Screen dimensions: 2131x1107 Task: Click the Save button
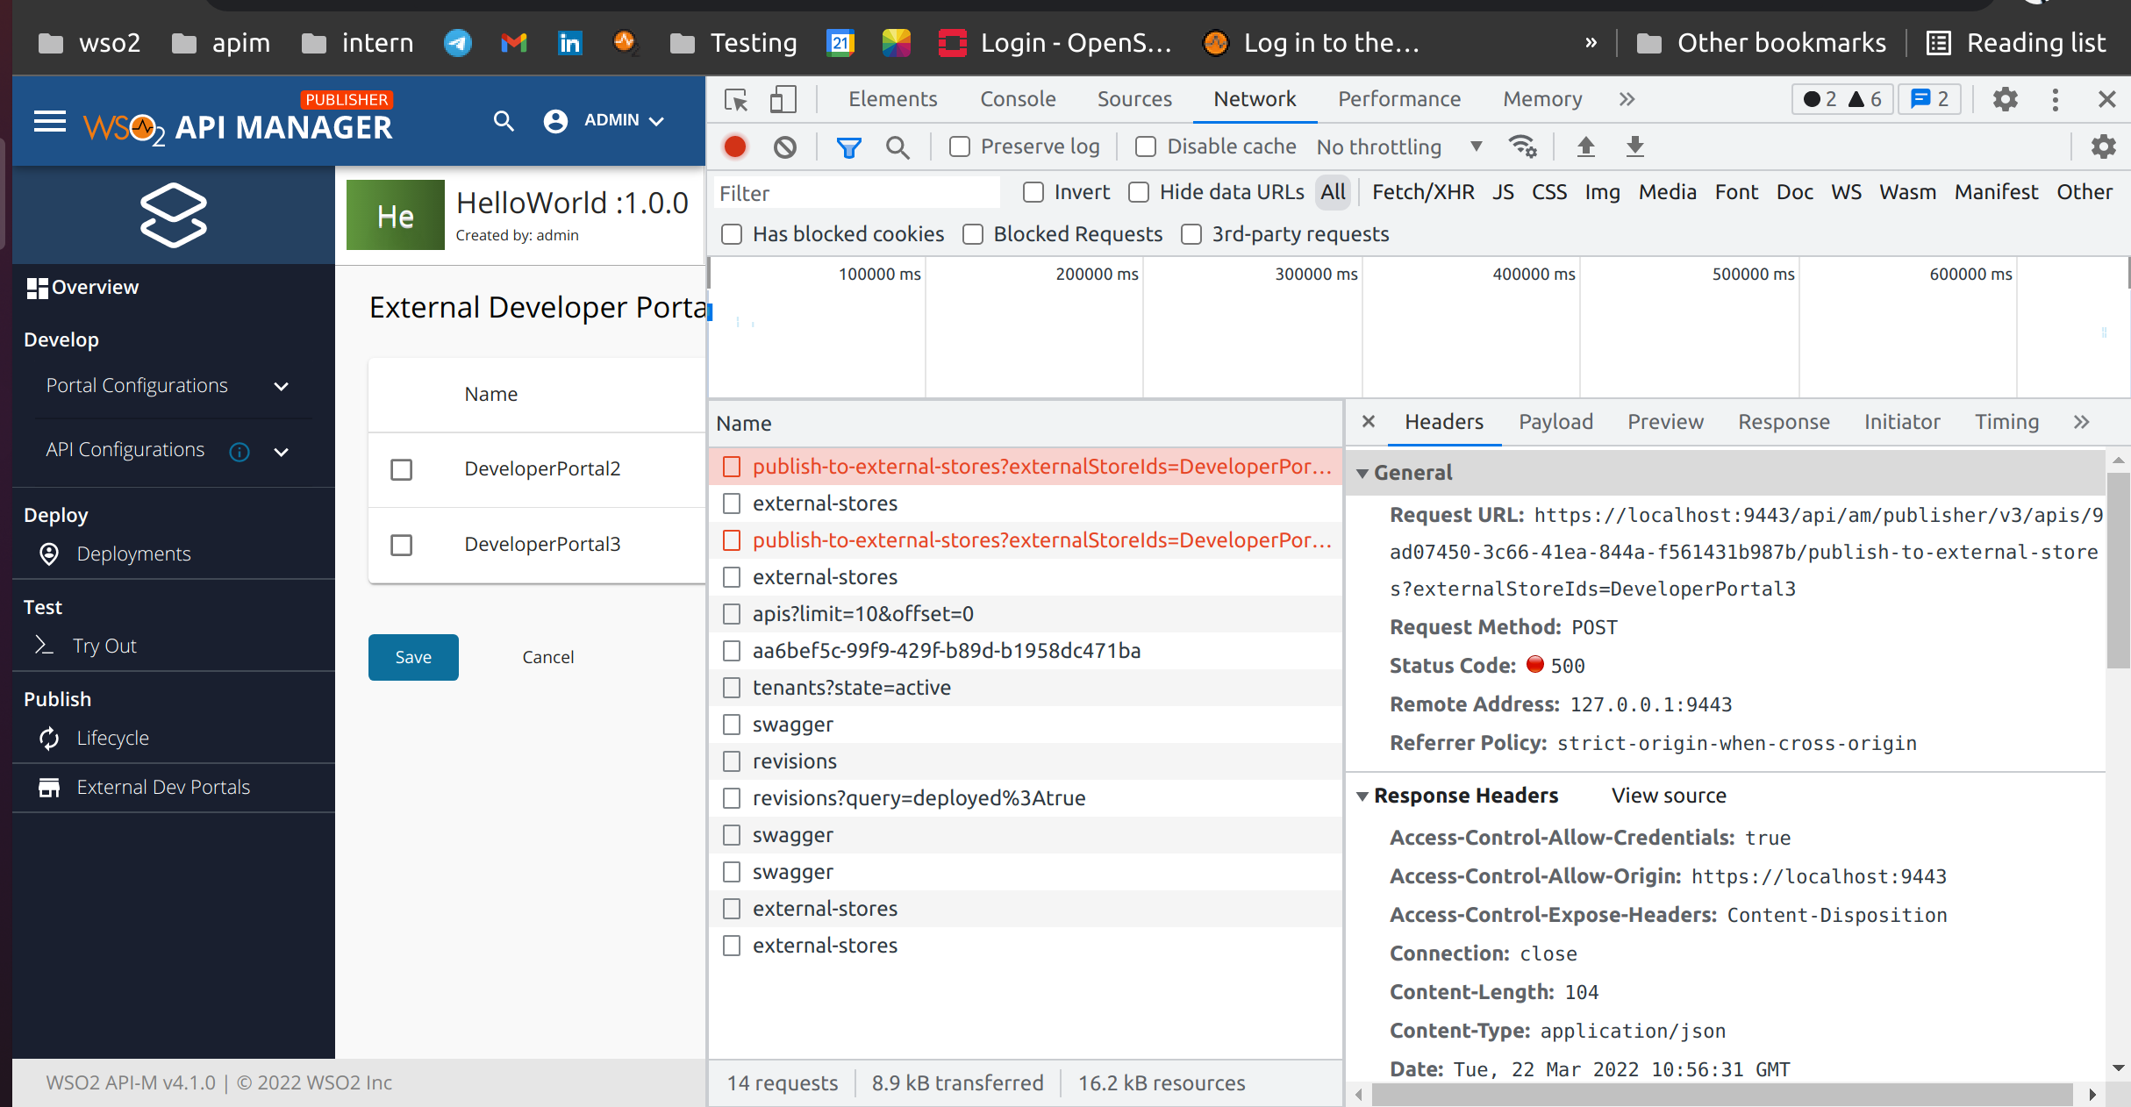(413, 656)
